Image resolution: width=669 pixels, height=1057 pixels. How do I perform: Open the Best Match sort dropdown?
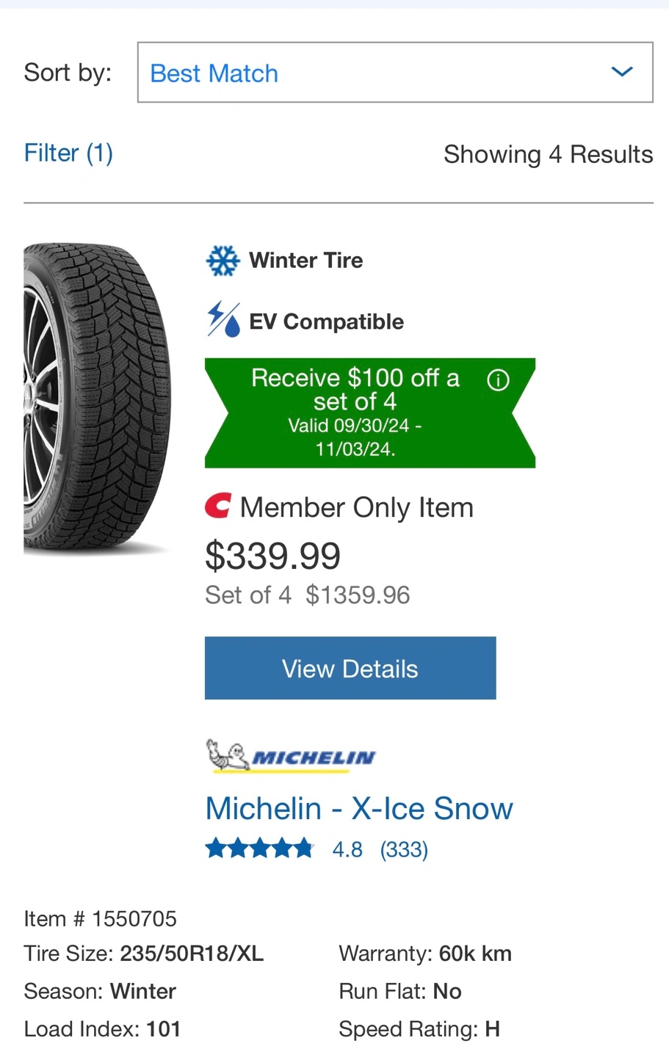point(395,72)
